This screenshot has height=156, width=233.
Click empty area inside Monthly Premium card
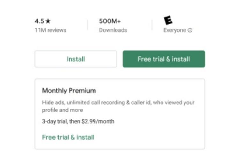[x=156, y=134]
